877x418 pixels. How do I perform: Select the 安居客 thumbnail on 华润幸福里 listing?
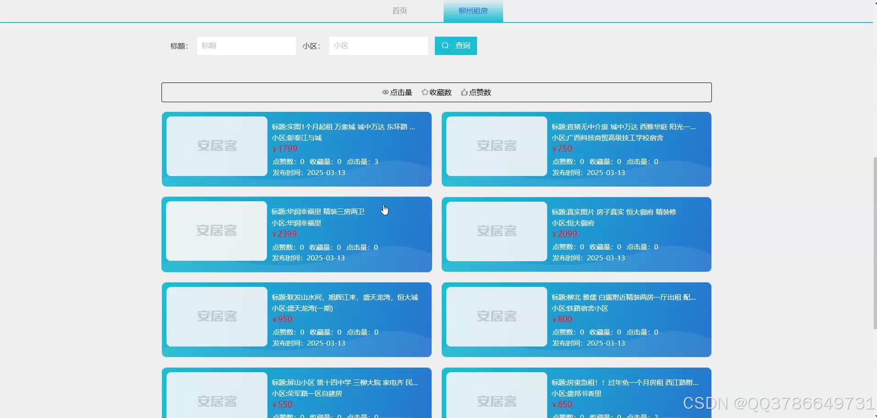click(x=216, y=231)
